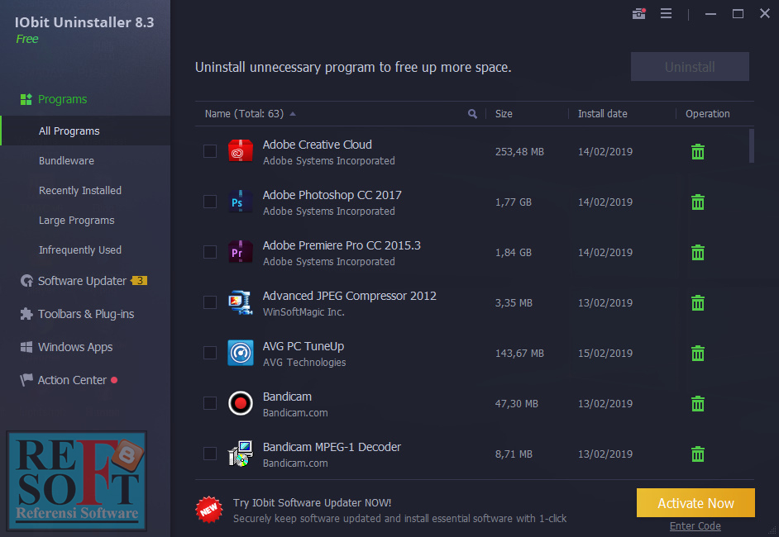Click the Adobe Creative Cloud app icon
779x537 pixels.
coord(241,151)
